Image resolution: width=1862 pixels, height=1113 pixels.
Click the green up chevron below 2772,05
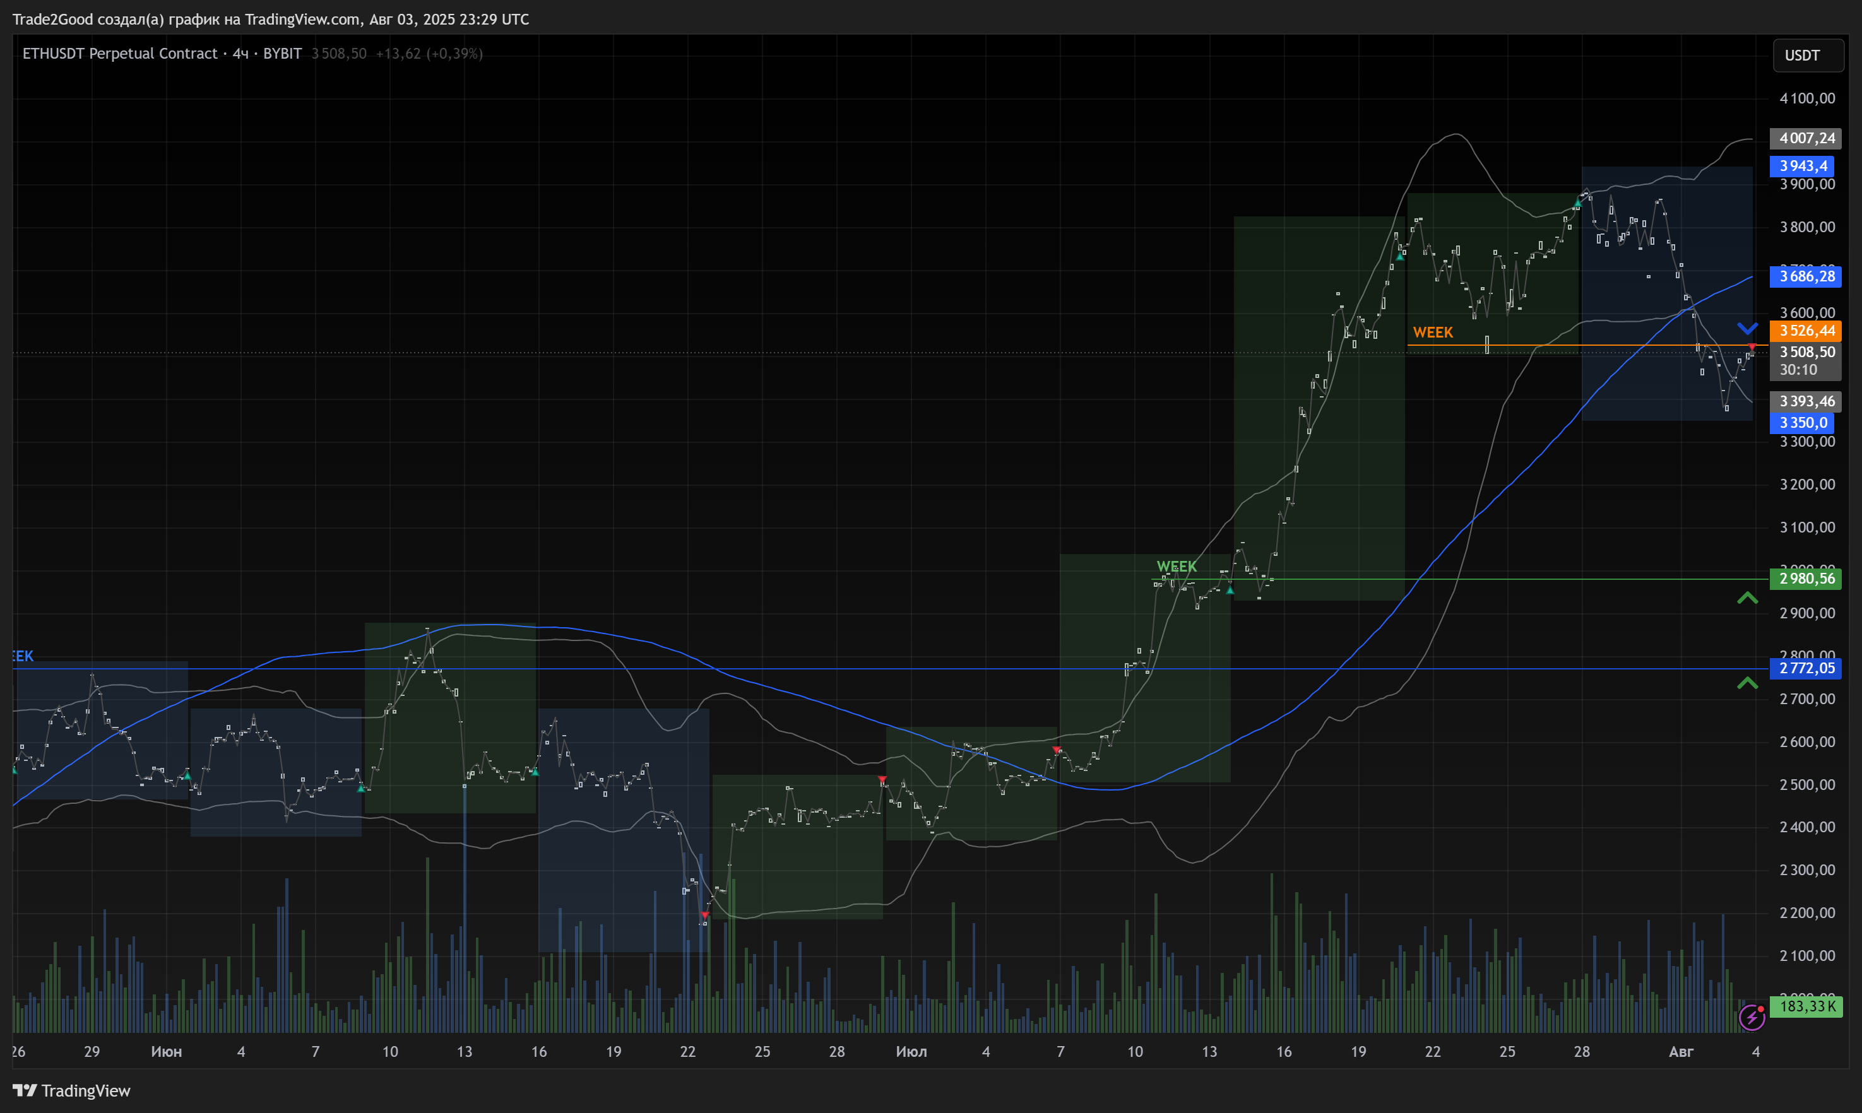[1747, 683]
